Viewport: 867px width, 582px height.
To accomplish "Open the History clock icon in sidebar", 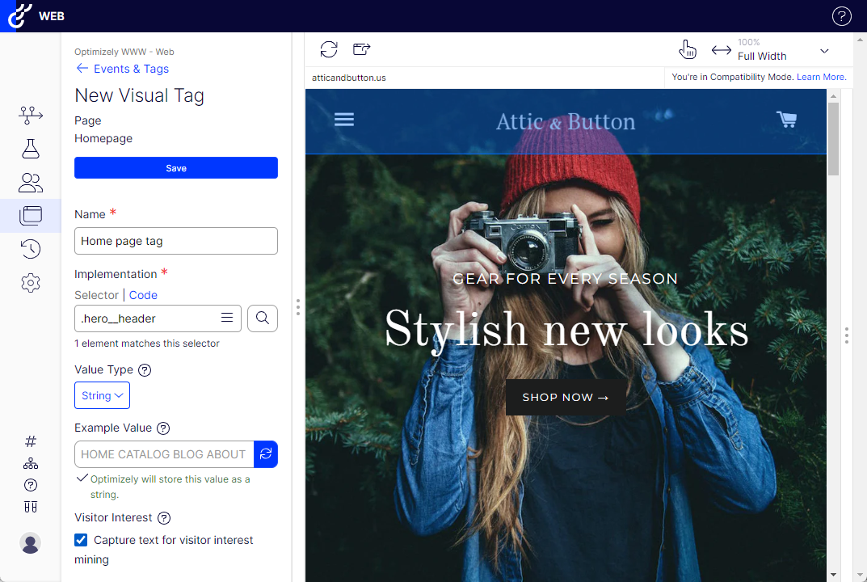I will click(31, 249).
